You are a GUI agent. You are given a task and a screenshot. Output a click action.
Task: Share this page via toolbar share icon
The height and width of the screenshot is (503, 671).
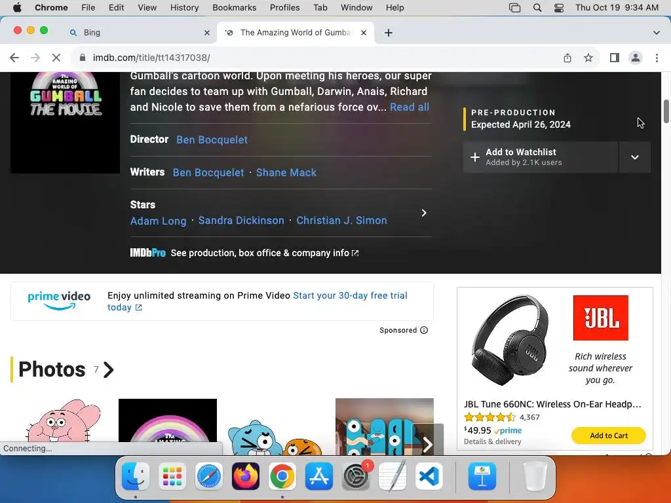pyautogui.click(x=567, y=58)
